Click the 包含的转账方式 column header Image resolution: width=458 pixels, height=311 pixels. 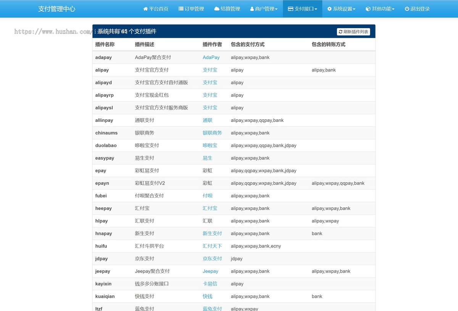pos(329,45)
